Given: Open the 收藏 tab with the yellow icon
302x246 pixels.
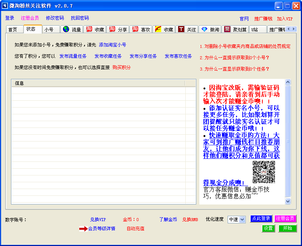Looking at the screenshot, I should 164,29.
